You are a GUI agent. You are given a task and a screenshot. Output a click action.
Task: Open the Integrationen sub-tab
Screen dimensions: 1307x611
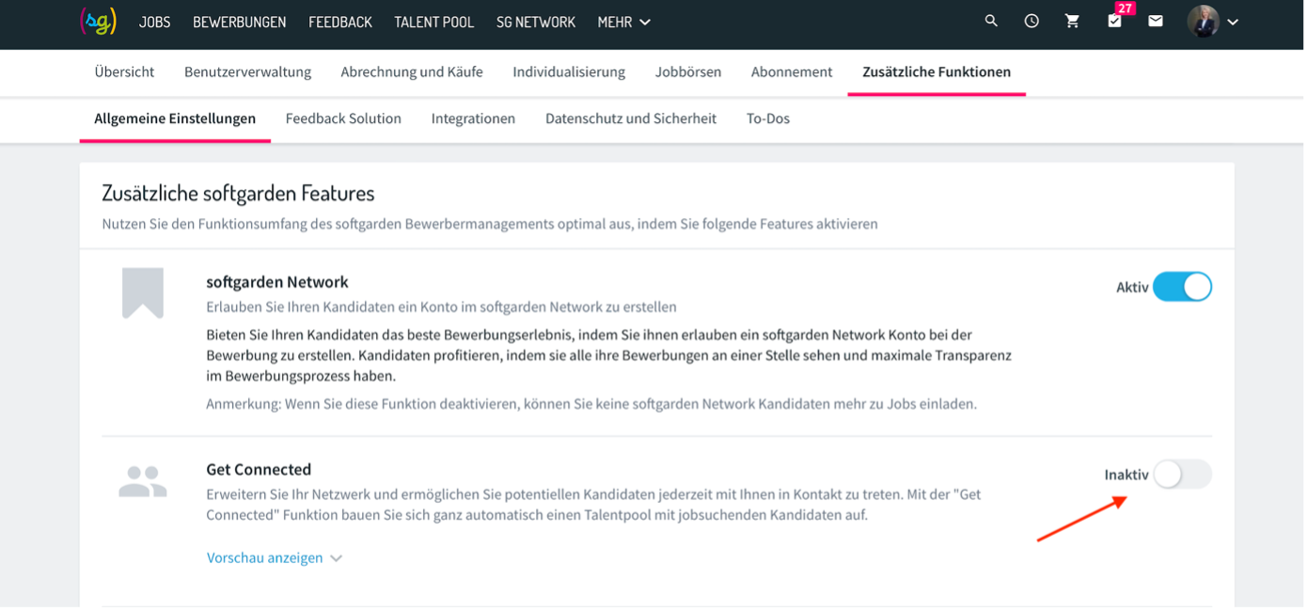point(473,118)
